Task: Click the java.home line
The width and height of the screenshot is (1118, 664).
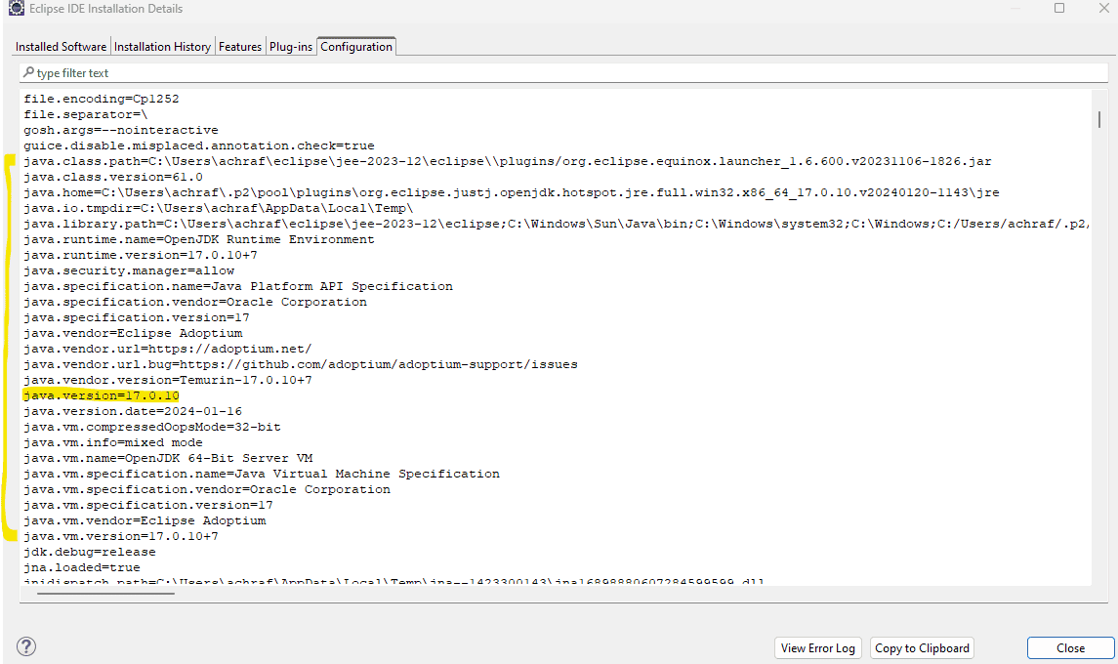Action: 512,192
